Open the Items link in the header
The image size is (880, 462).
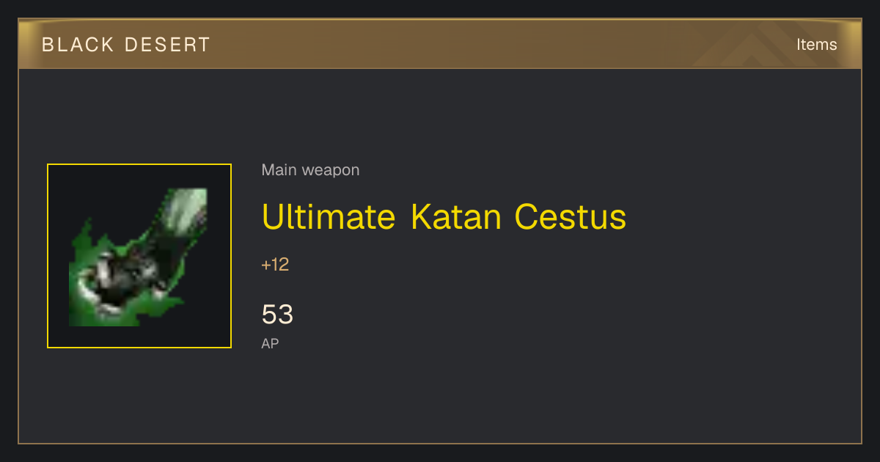click(x=816, y=45)
